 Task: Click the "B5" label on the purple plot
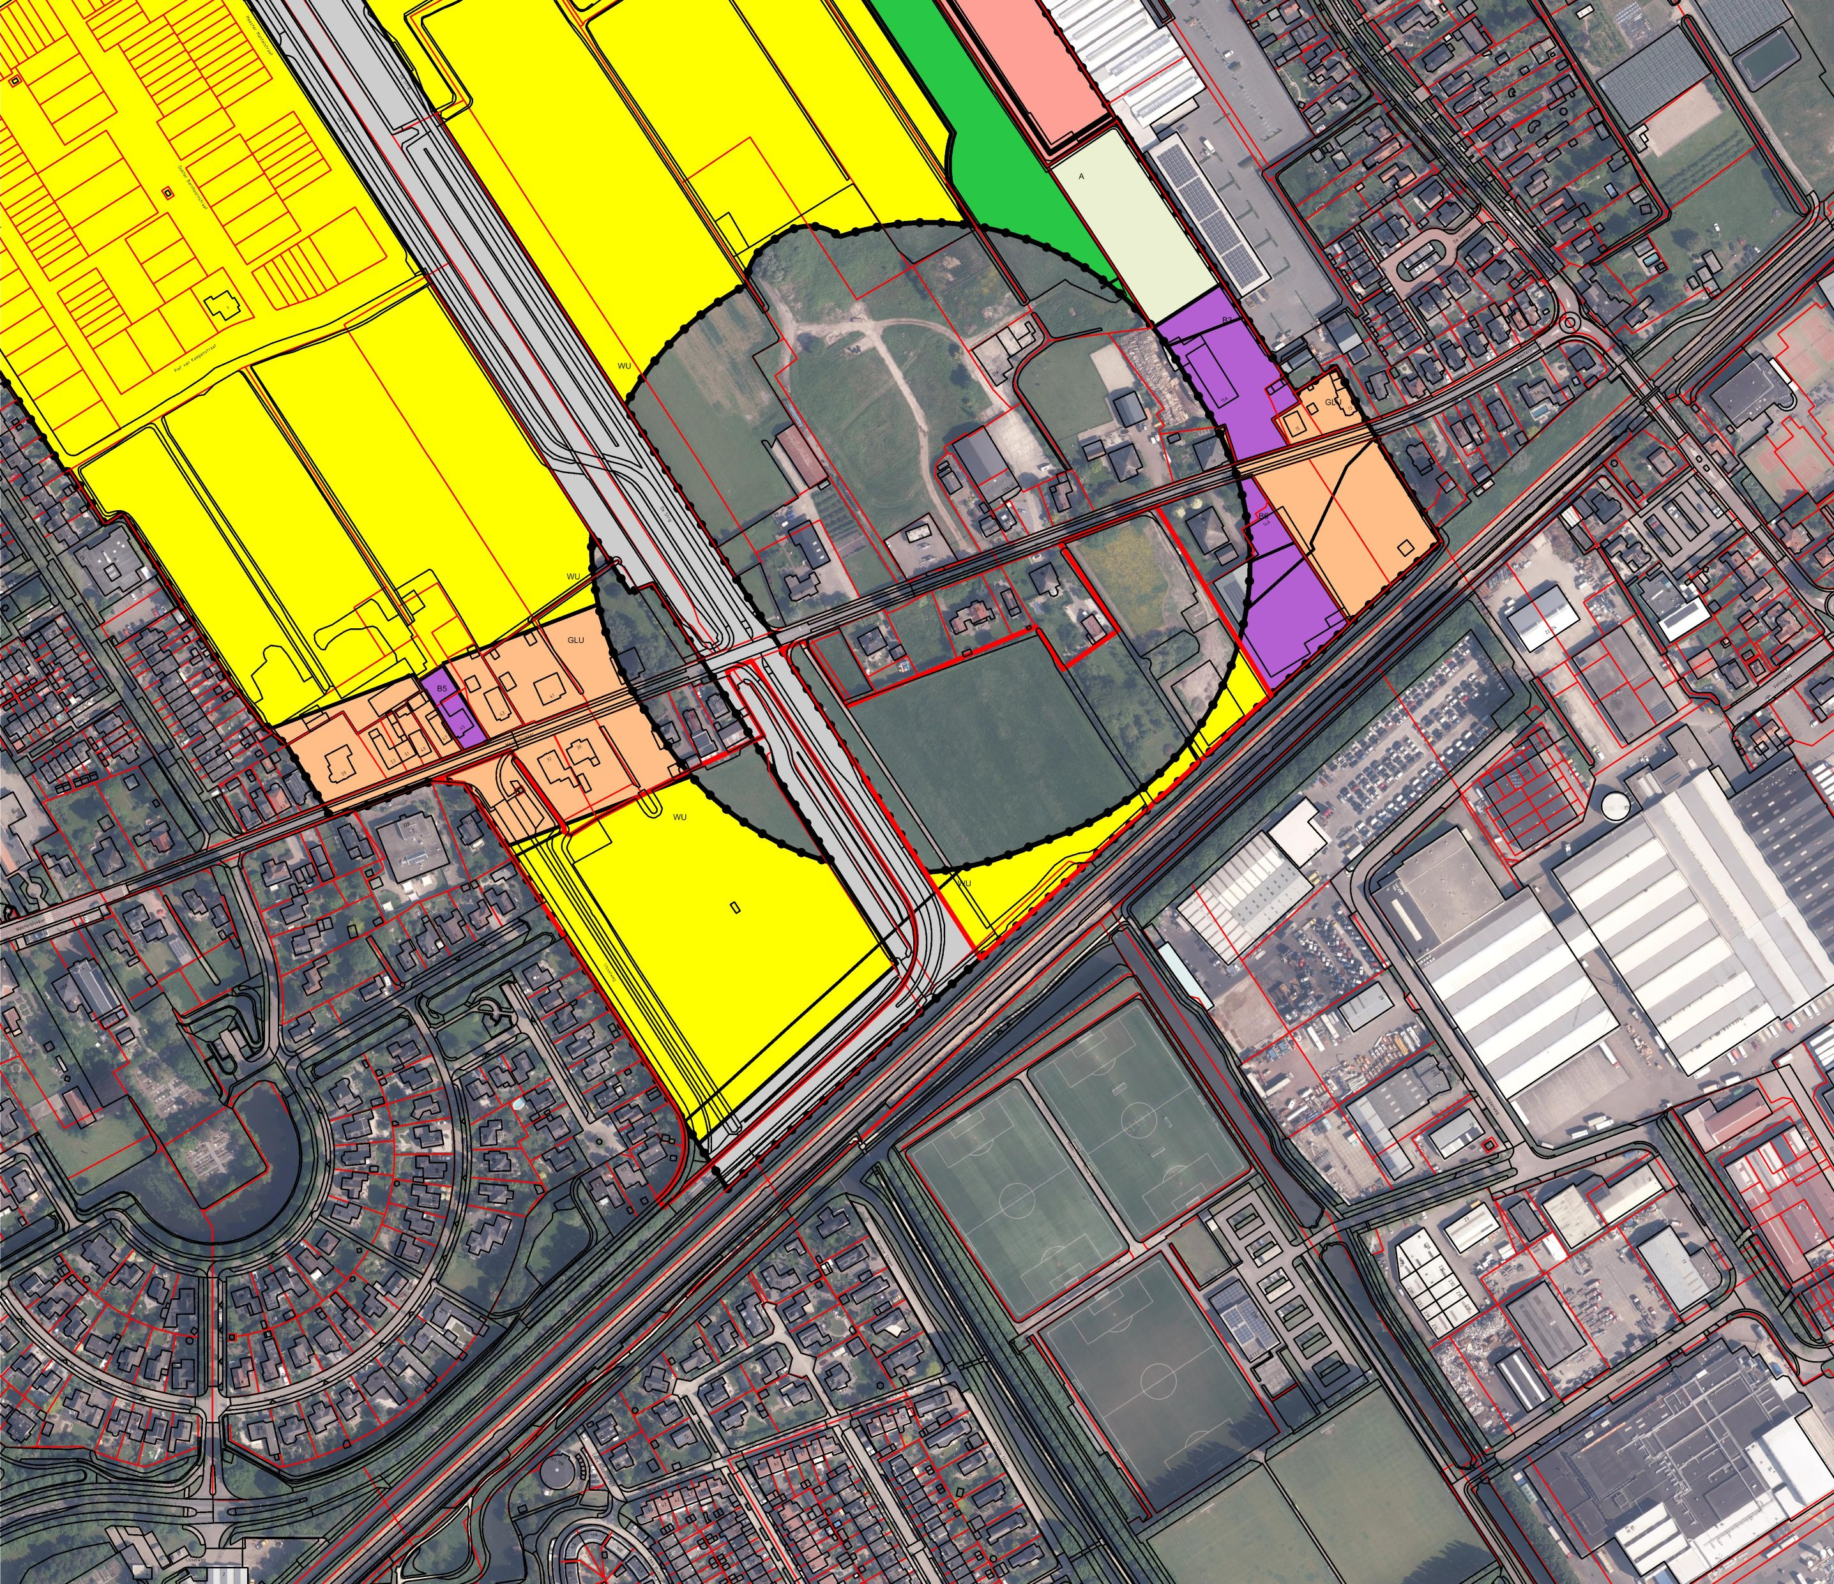click(443, 687)
